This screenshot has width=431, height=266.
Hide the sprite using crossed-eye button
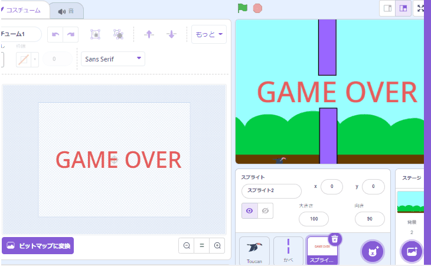click(265, 211)
